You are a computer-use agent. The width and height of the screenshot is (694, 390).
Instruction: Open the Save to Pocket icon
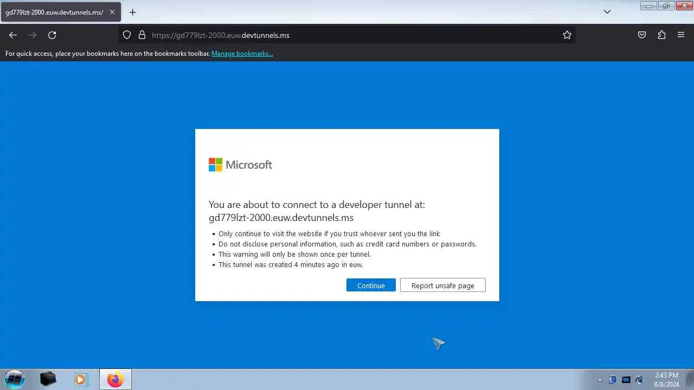tap(642, 35)
